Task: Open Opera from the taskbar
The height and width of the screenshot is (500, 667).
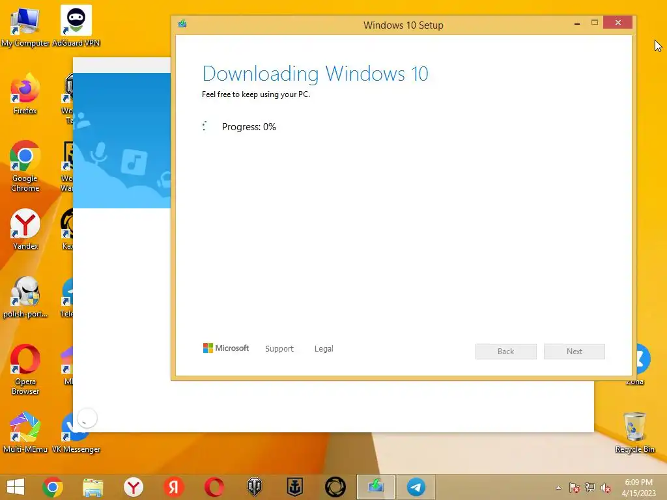Action: 214,487
